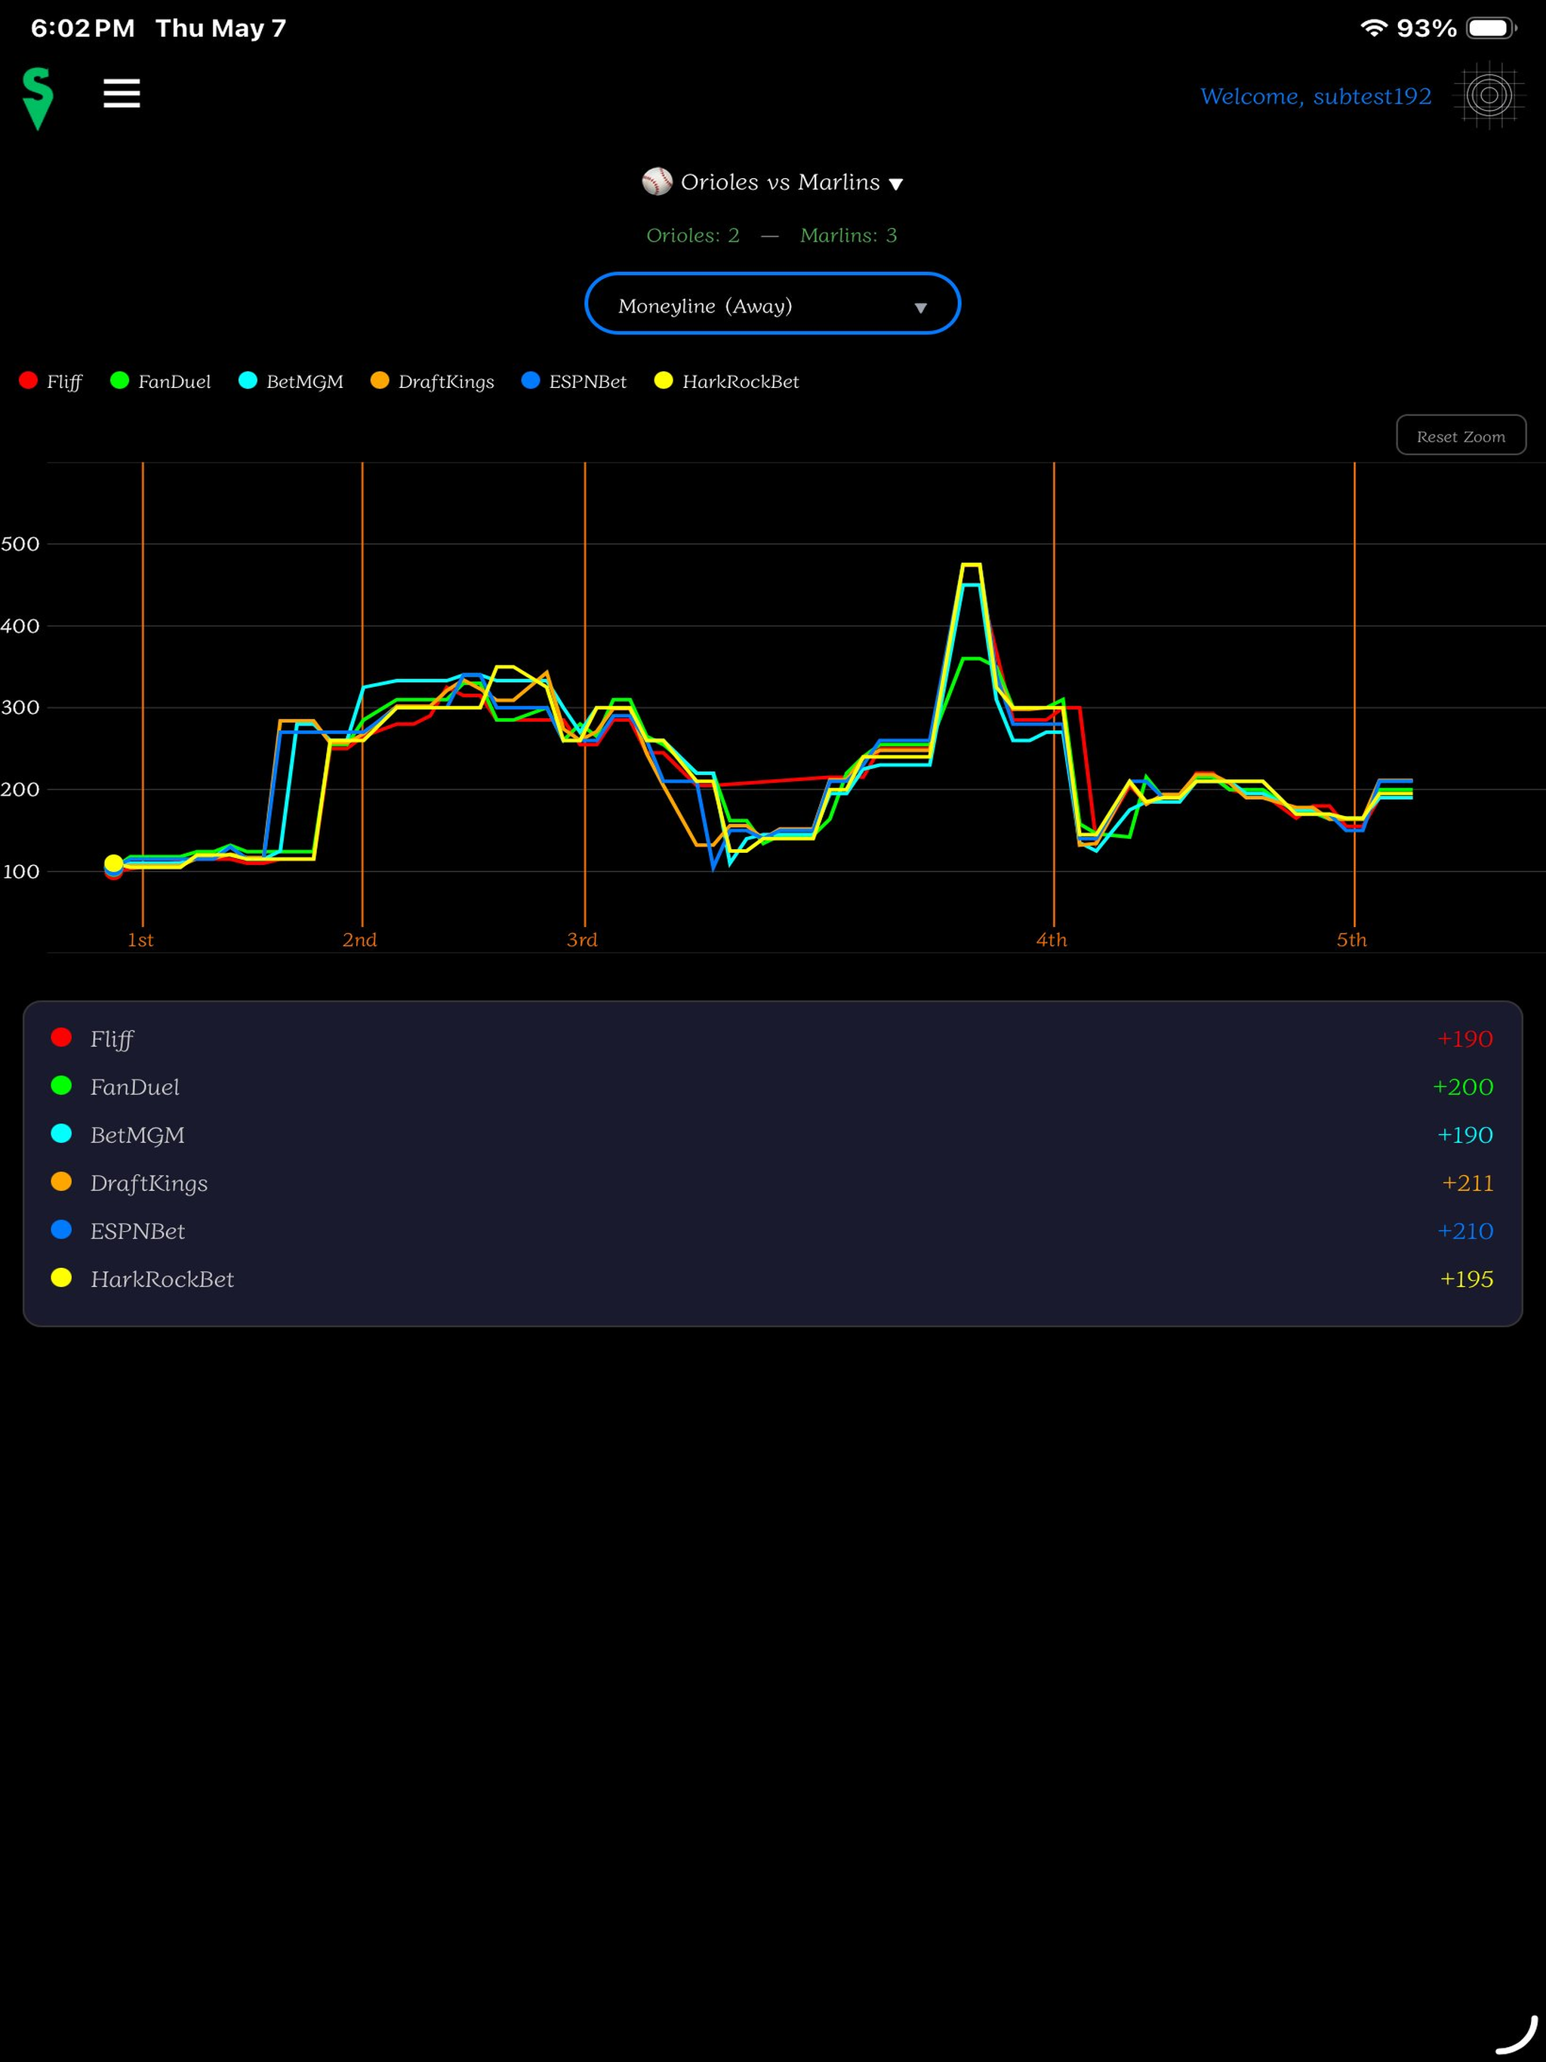Tap the baseball icon next to Orioles
Screen dimensions: 1546x2062
tap(657, 182)
